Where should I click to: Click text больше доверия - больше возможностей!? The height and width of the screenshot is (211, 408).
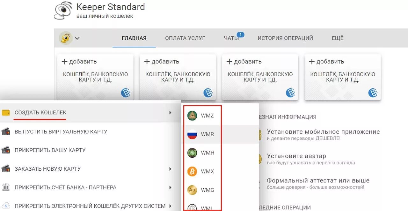pyautogui.click(x=316, y=187)
